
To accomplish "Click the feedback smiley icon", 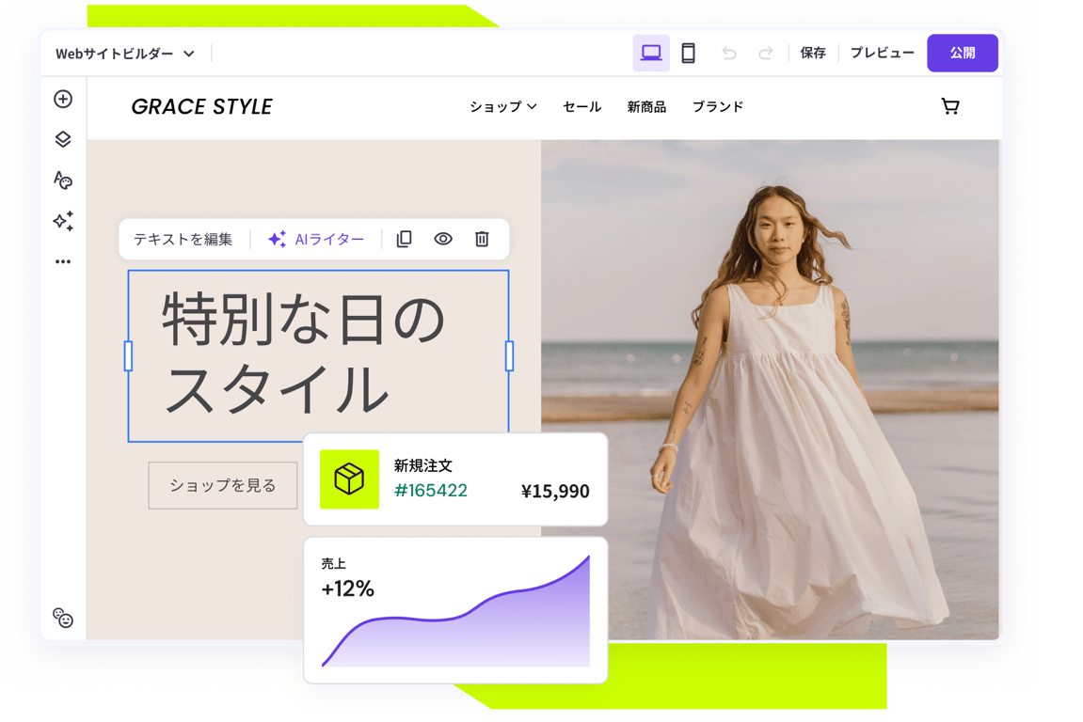I will click(63, 618).
